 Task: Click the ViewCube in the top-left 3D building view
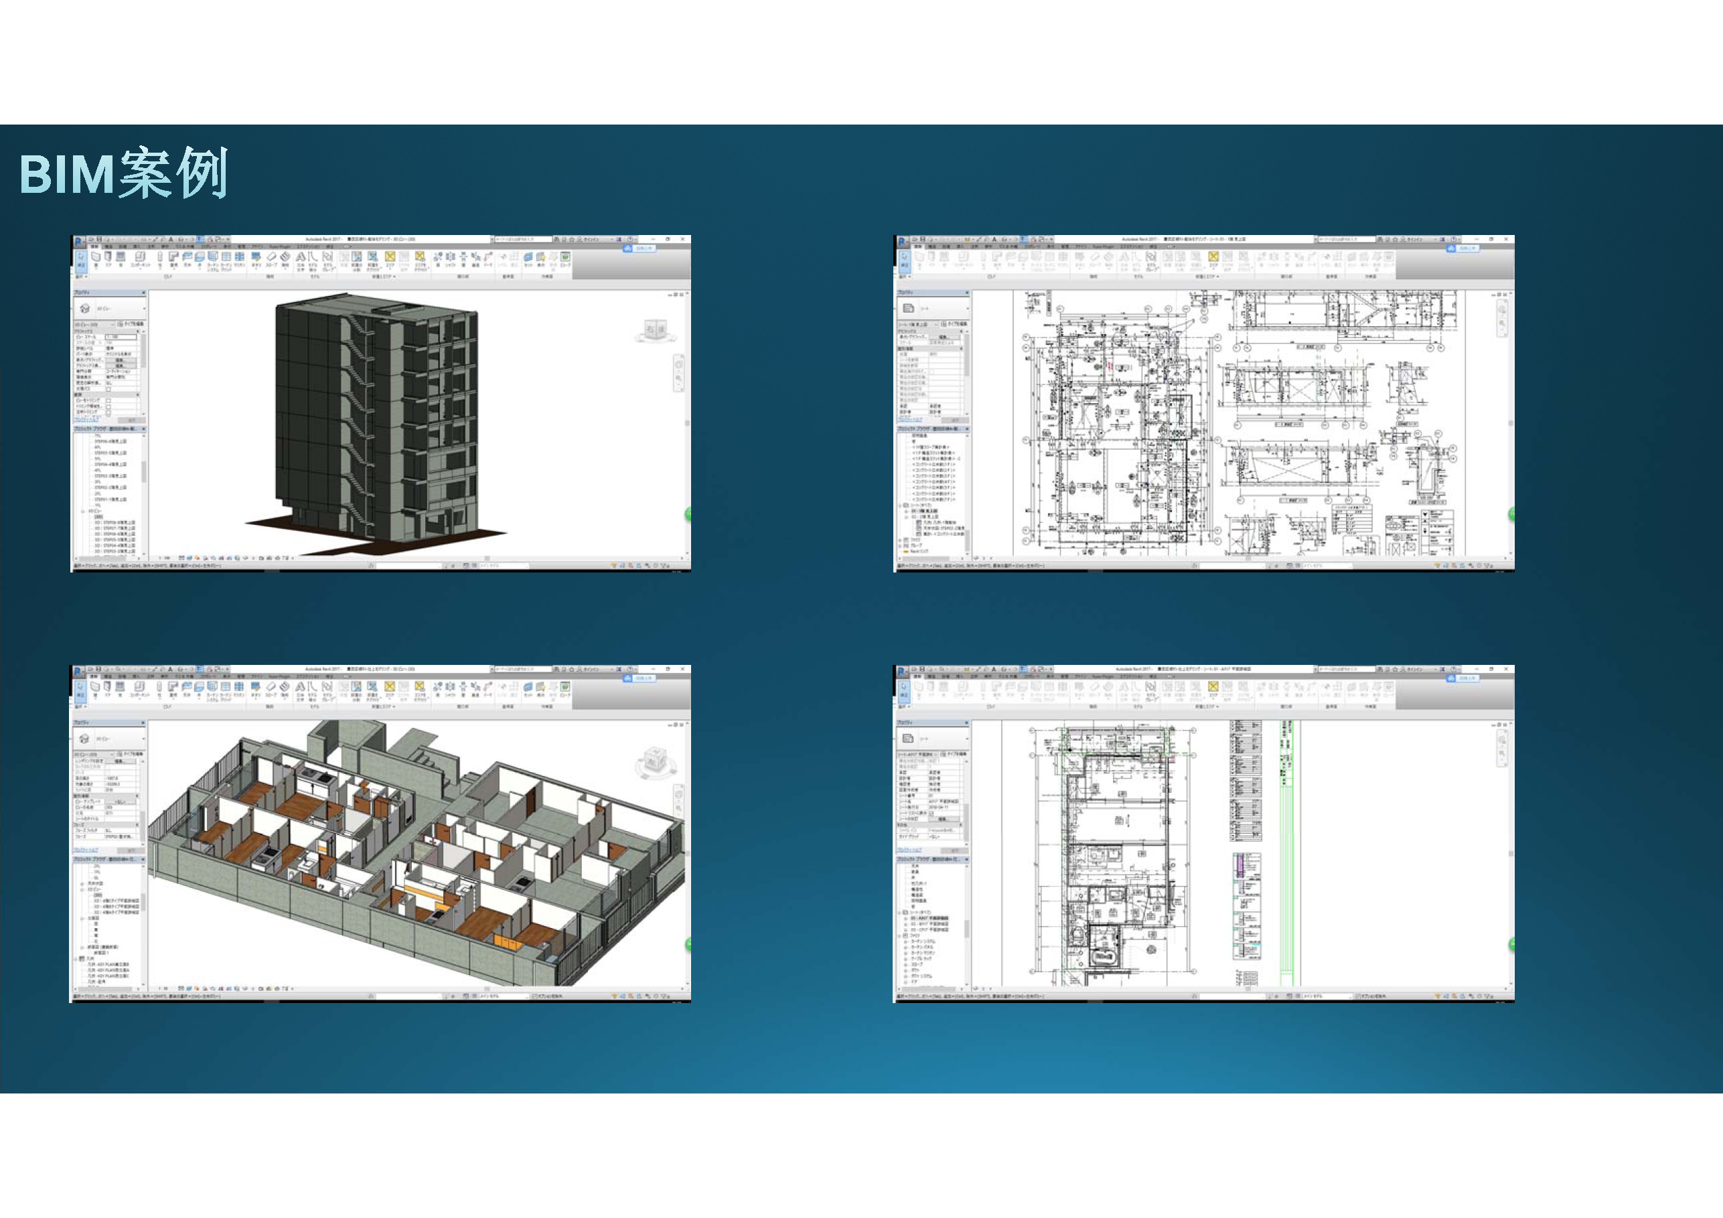655,330
